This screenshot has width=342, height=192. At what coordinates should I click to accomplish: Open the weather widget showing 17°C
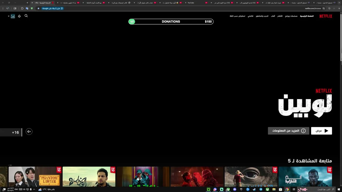(x=46, y=189)
